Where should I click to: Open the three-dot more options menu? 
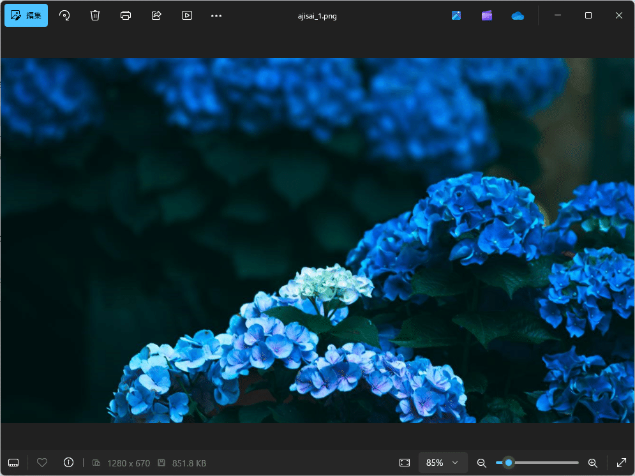click(x=216, y=15)
